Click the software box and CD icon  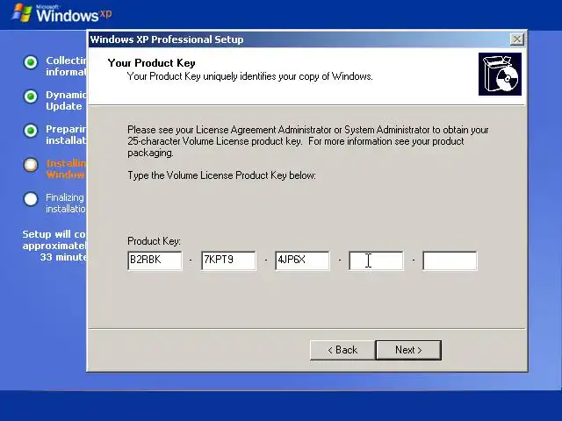(500, 74)
